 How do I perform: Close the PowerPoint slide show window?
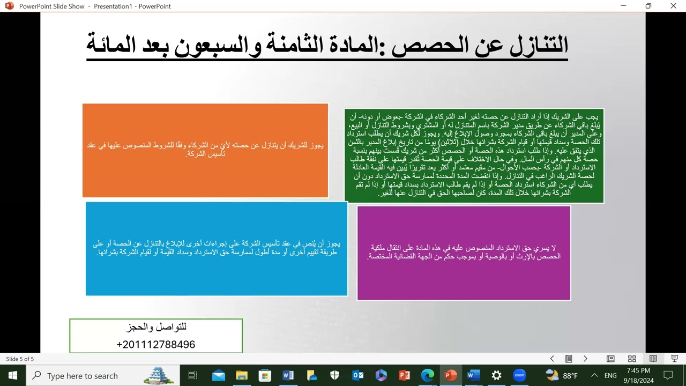click(x=673, y=6)
